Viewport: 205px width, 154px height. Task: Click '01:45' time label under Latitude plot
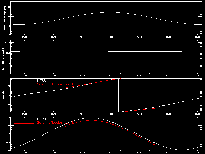(24, 152)
